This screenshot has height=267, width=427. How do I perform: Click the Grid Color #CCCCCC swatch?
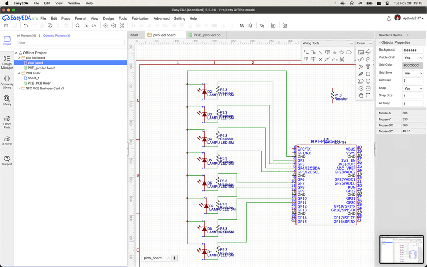[x=413, y=65]
